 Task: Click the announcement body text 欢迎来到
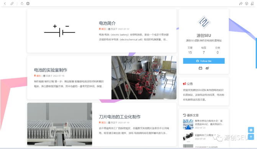tap(203, 95)
